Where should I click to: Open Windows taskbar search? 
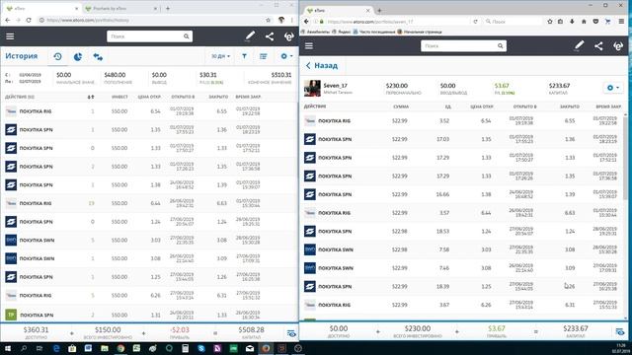[24, 348]
